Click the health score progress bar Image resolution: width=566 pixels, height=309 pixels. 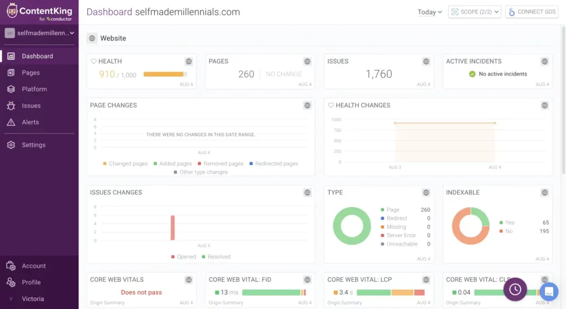point(165,74)
